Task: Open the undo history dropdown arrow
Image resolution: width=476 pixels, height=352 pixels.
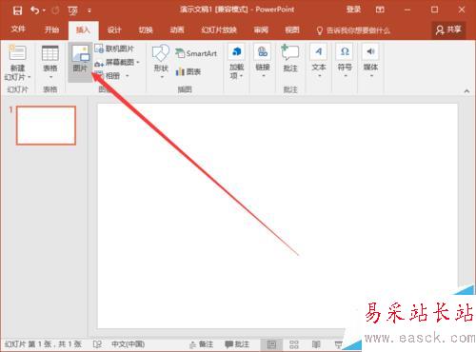Action: pos(44,10)
